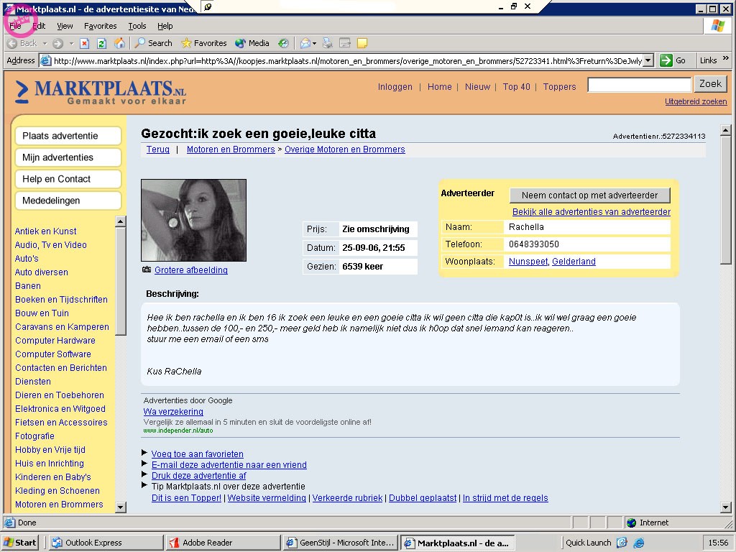This screenshot has height=552, width=736.
Task: Open the Mail button dropdown
Action: click(x=315, y=43)
